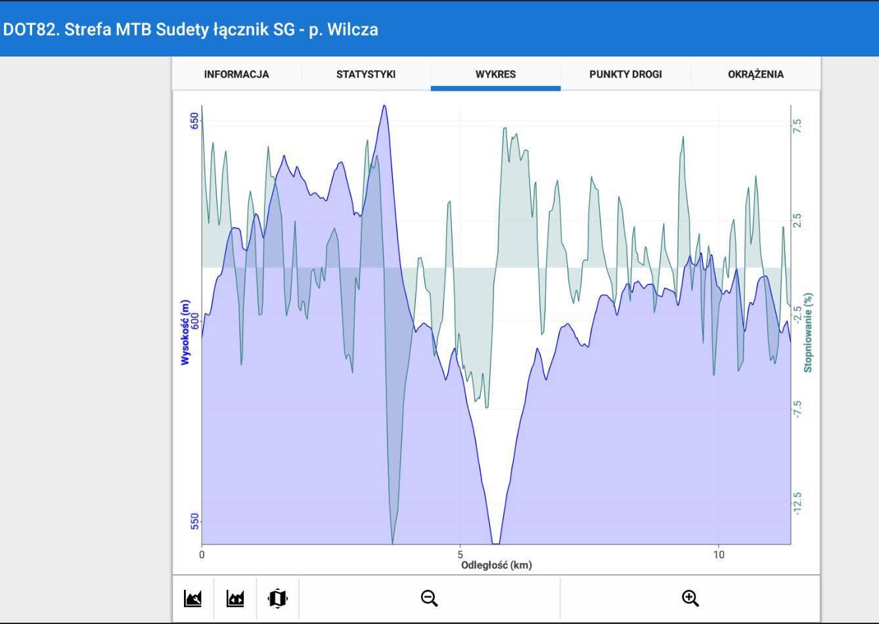This screenshot has height=624, width=879.
Task: Click the 650 elevation axis tick label
Action: [x=194, y=120]
